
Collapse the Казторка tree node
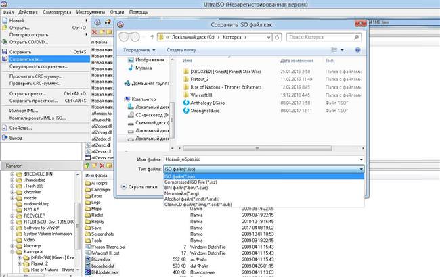click(12, 252)
